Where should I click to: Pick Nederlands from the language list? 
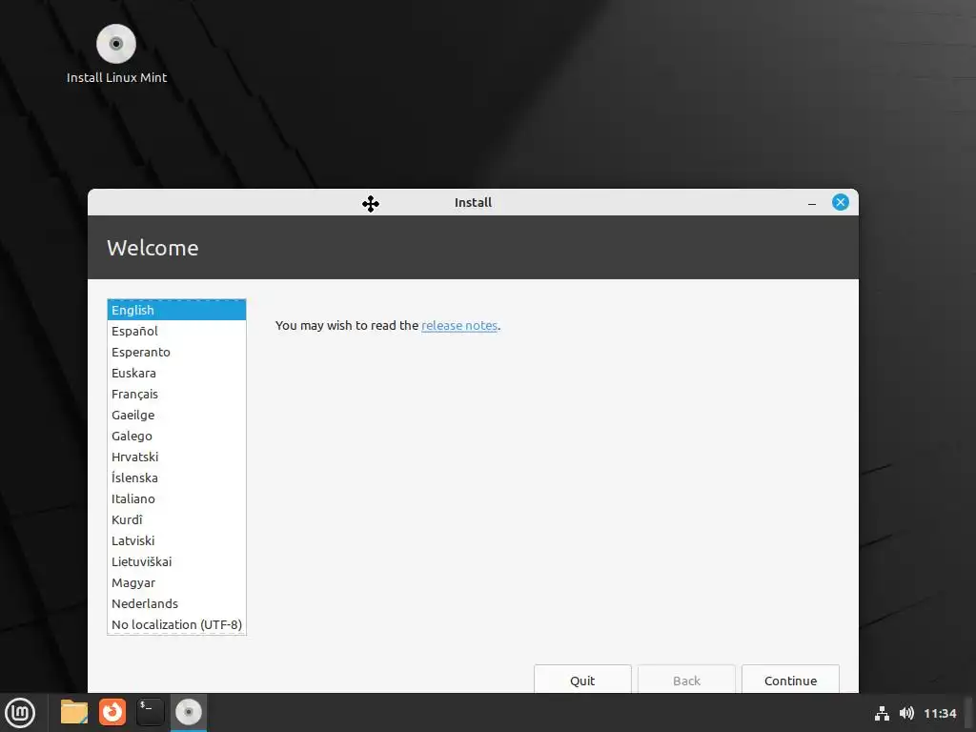coord(176,603)
